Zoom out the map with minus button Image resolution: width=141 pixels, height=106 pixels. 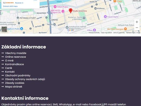coord(137,28)
